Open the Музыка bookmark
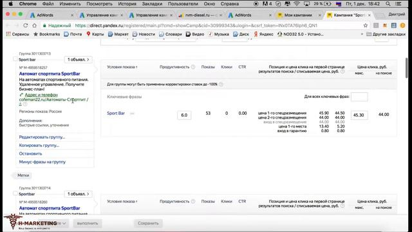The width and height of the screenshot is (412, 232). [218, 34]
